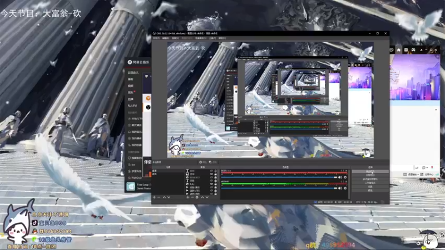This screenshot has height=250, width=445.
Task: Open OBS Tools menu
Action: pos(212,38)
